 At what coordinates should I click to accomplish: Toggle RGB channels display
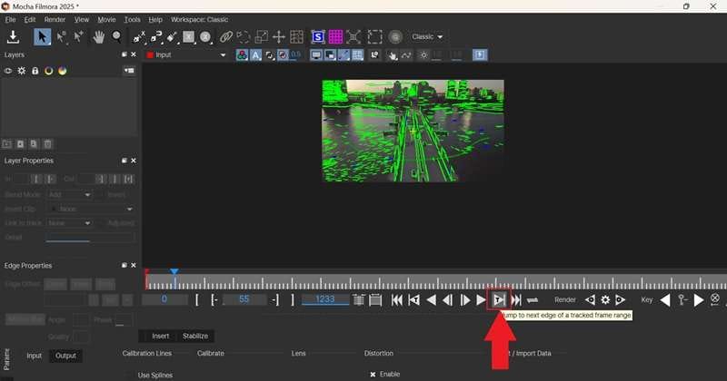coord(242,55)
